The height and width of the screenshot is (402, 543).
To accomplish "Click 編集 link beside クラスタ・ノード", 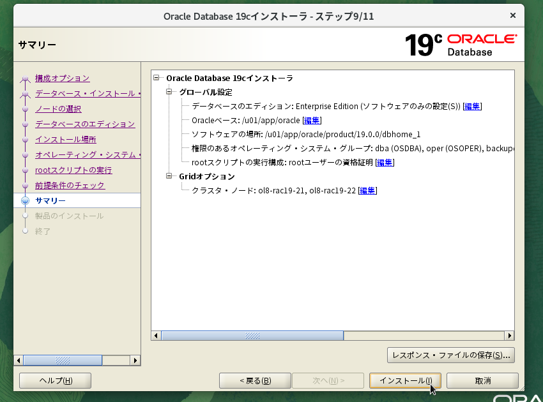I will click(367, 191).
